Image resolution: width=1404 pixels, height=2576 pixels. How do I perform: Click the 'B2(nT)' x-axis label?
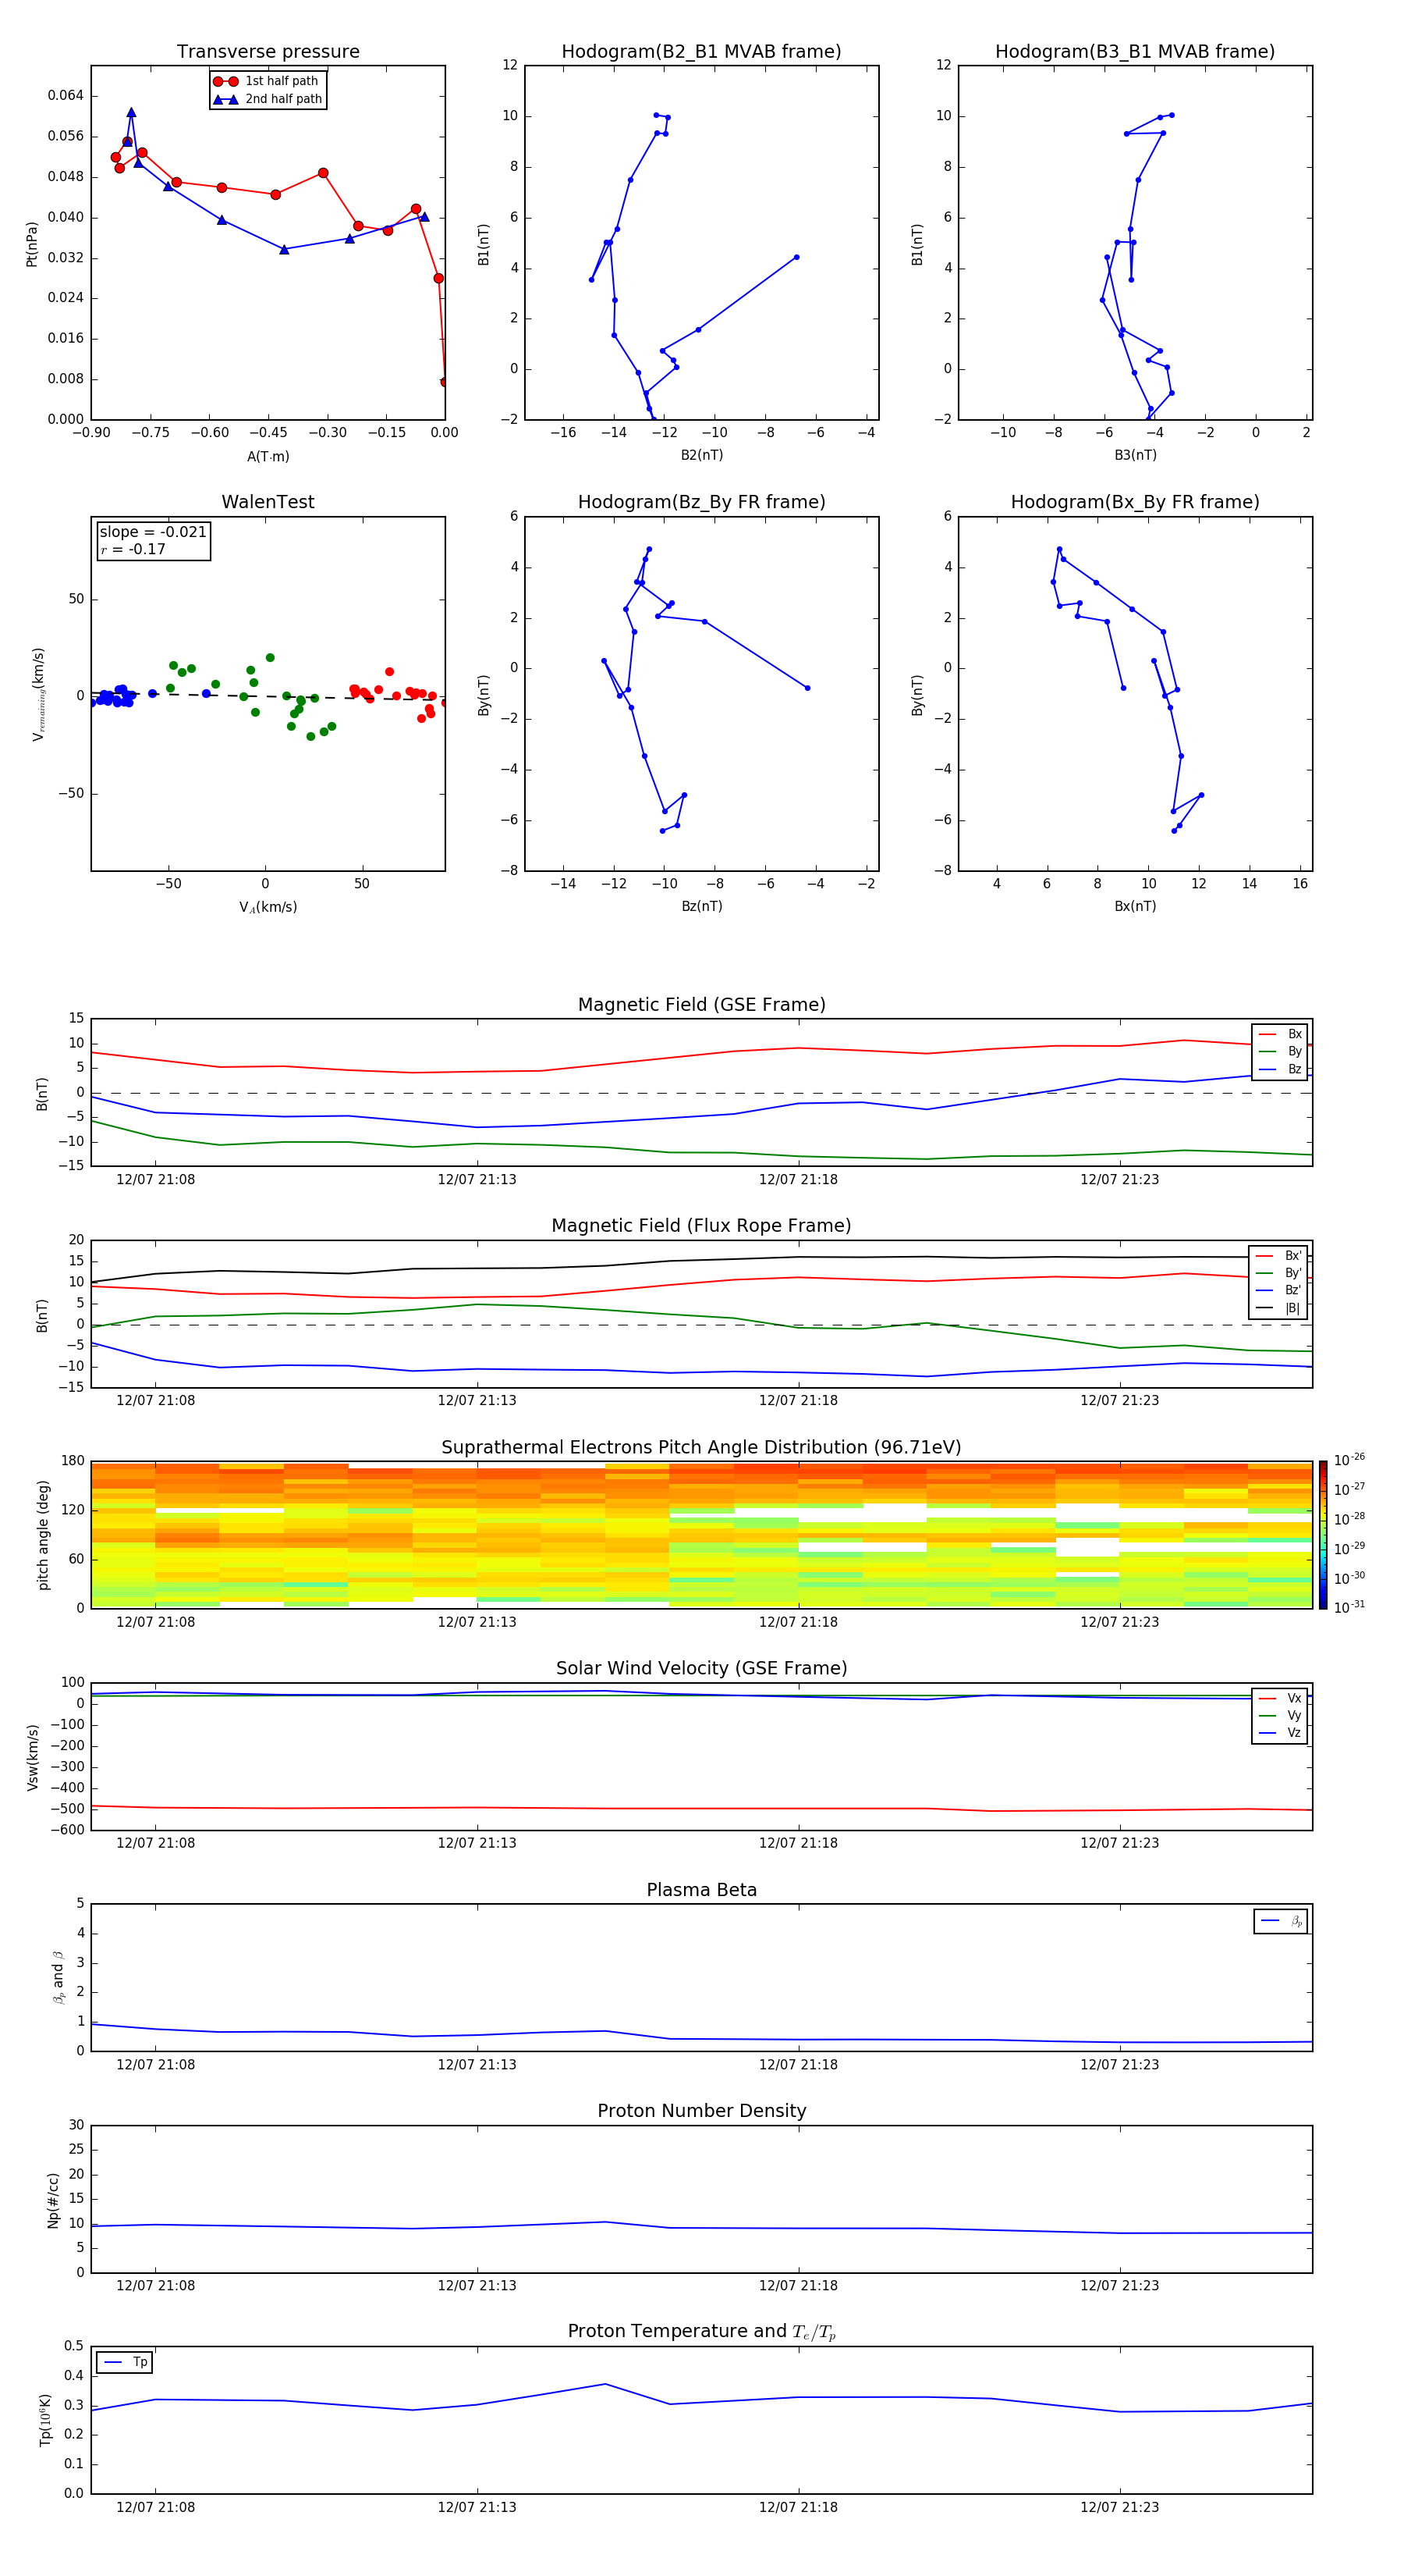click(x=701, y=455)
